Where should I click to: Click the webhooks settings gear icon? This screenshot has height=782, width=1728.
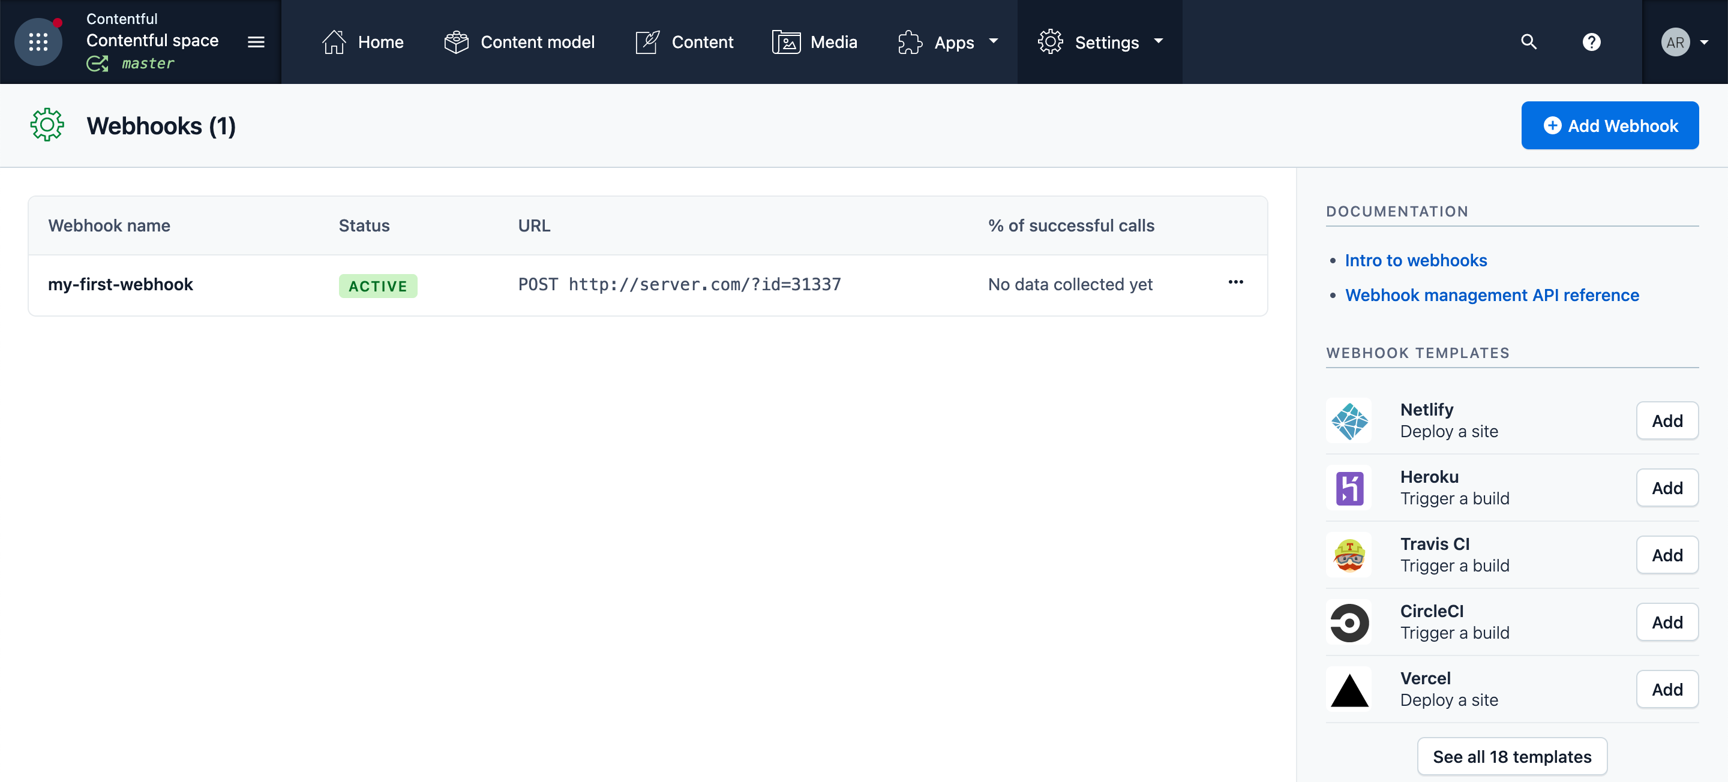click(x=47, y=125)
